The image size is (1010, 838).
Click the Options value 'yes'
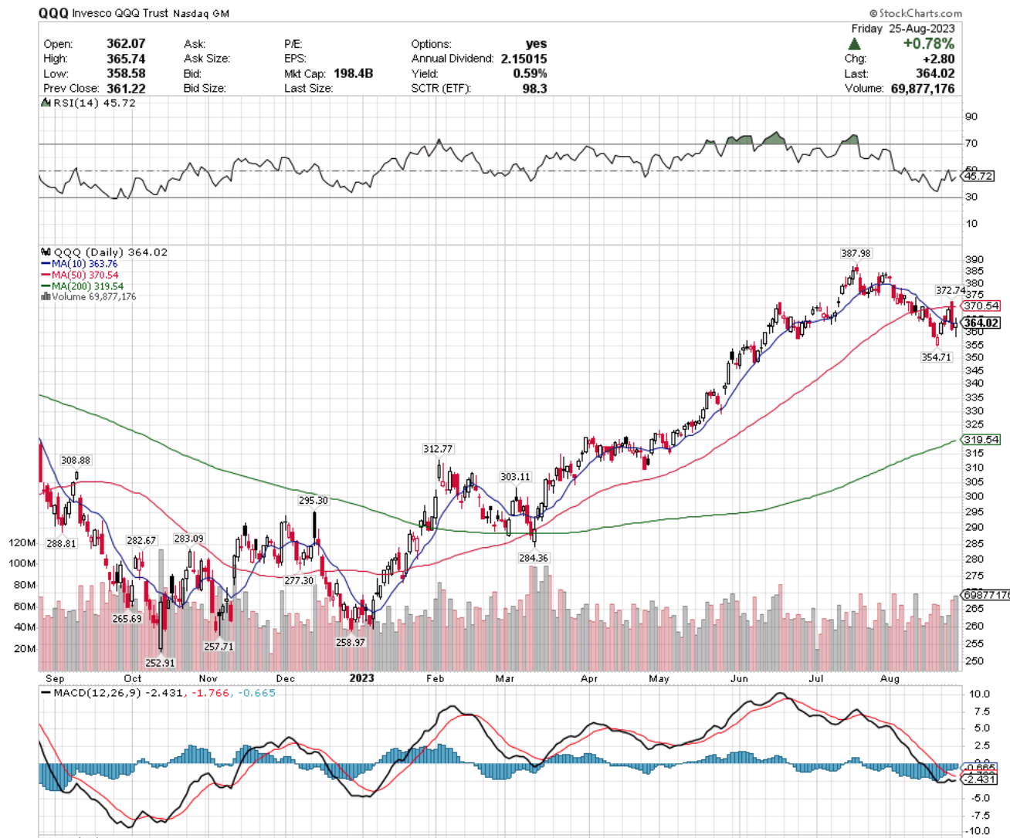tap(536, 44)
